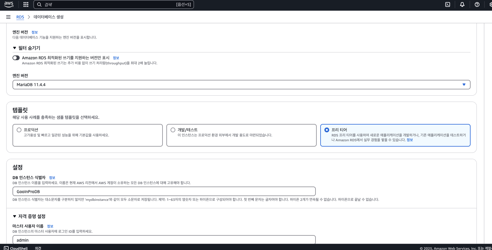Screen dimensions: 492x250
Task: Open the AWS home logo
Action: point(9,4)
